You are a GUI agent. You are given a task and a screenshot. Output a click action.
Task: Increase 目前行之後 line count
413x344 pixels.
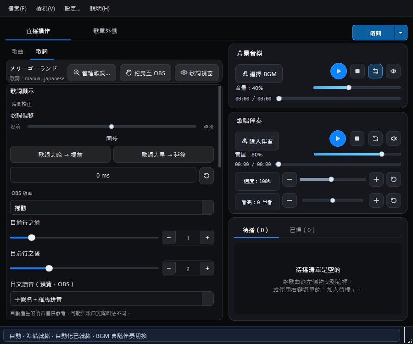point(207,268)
